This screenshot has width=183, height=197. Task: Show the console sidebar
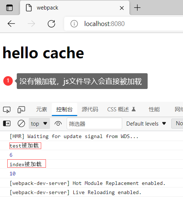7,123
